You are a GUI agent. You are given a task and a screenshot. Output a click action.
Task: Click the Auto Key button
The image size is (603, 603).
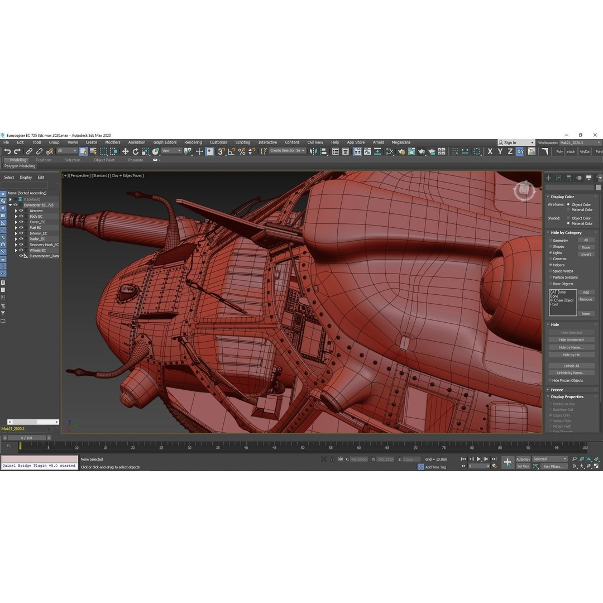point(523,459)
